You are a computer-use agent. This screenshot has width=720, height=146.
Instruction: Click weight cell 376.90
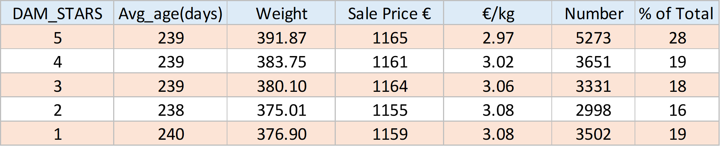click(281, 133)
